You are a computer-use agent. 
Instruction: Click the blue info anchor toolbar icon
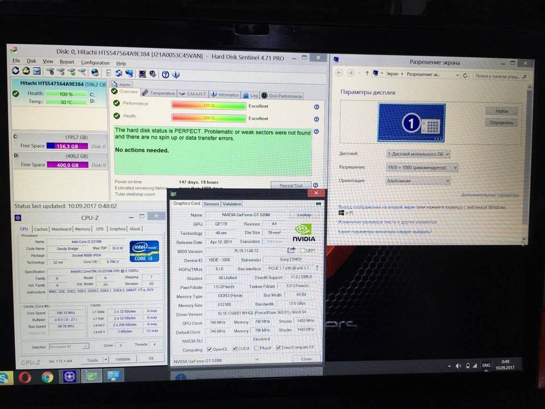pyautogui.click(x=176, y=75)
